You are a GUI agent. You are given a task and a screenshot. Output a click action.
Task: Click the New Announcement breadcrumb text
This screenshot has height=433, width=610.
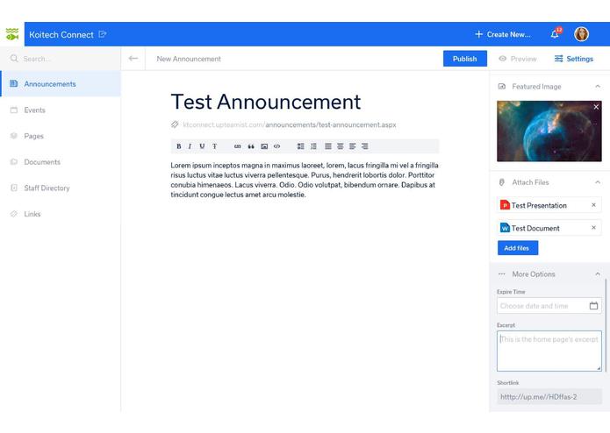click(x=189, y=59)
